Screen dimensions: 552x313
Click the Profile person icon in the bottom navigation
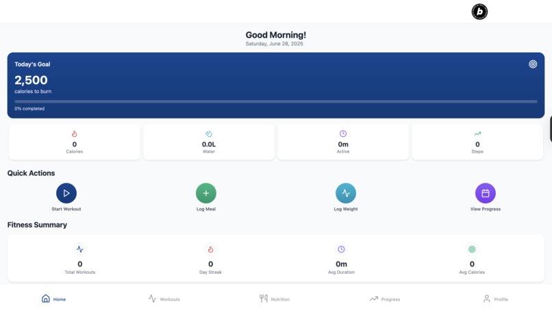click(x=486, y=299)
